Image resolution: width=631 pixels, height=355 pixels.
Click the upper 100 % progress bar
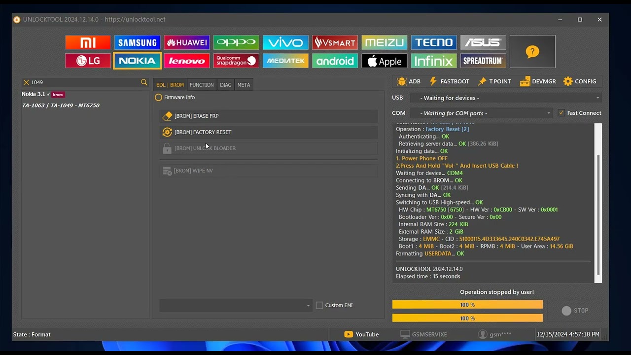click(x=467, y=305)
